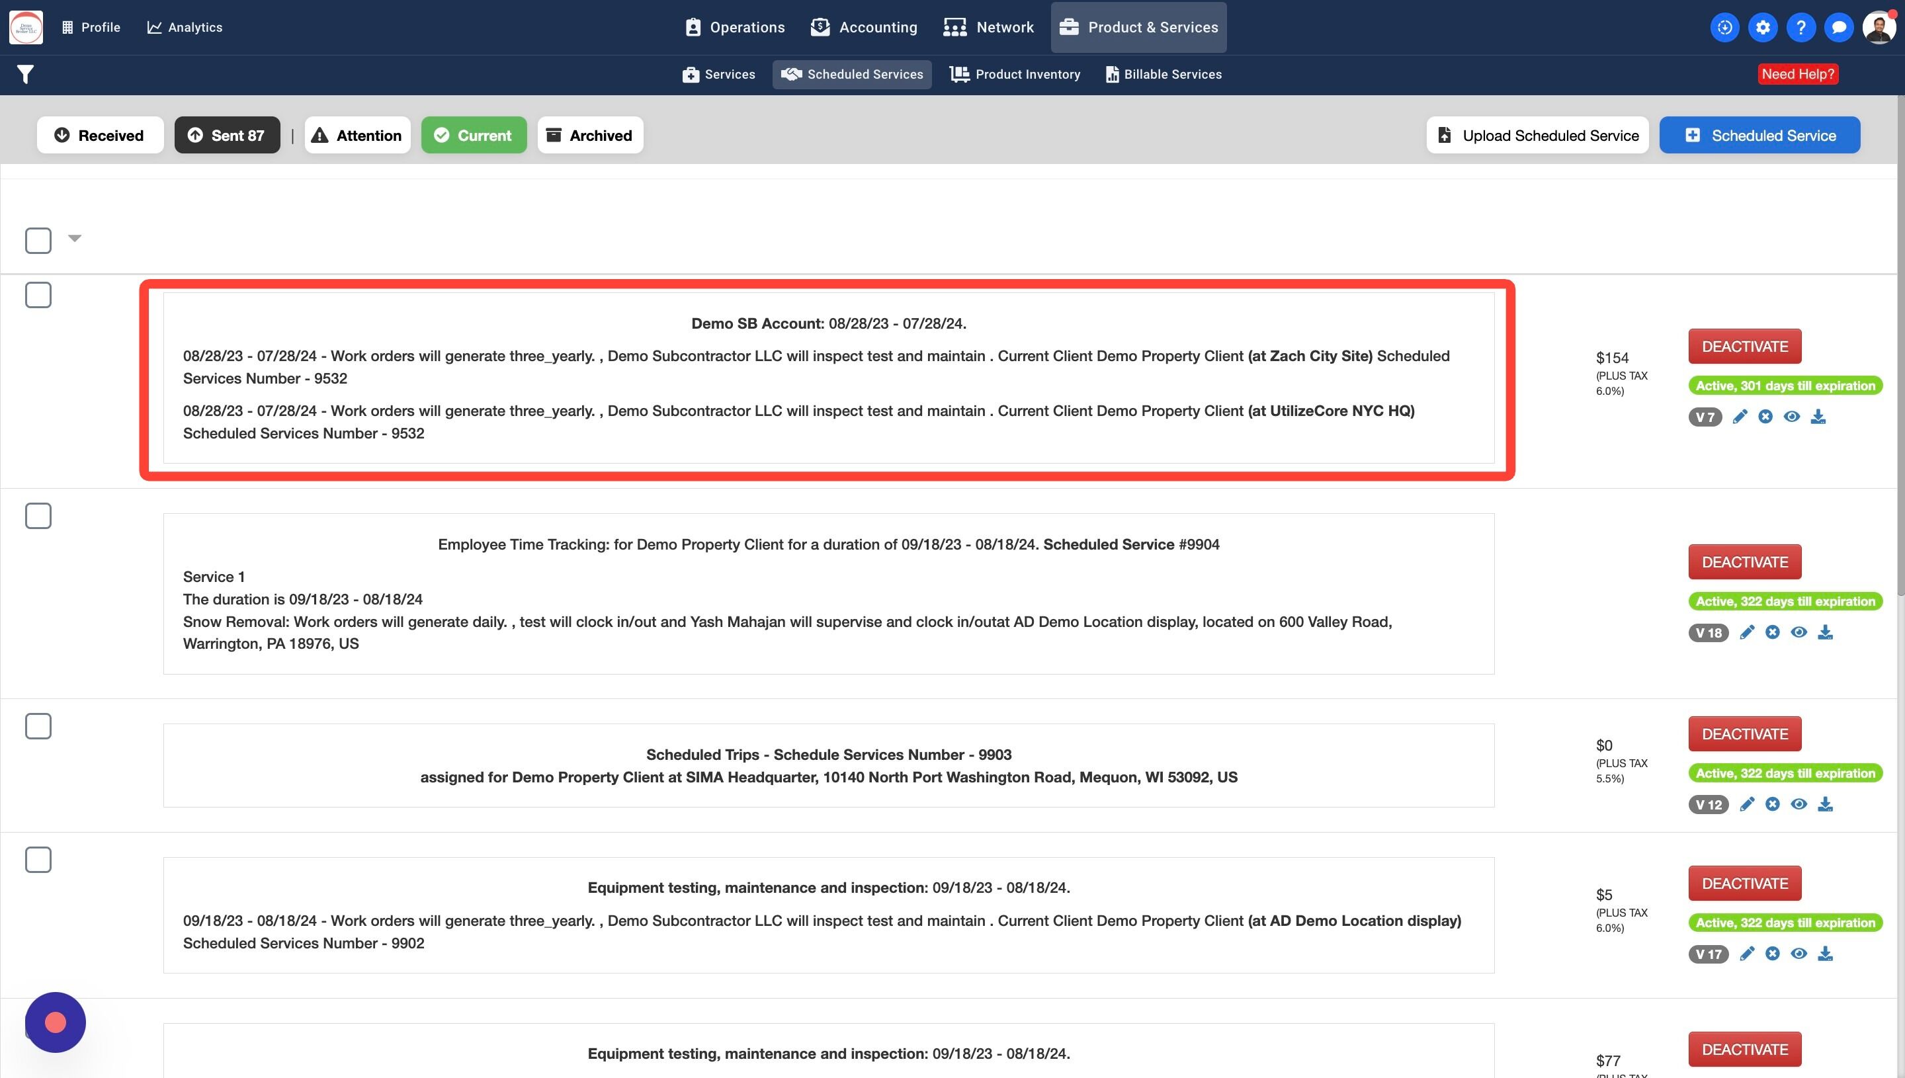Go to Product Inventory sub-tab
Viewport: 1905px width, 1078px height.
[1015, 74]
